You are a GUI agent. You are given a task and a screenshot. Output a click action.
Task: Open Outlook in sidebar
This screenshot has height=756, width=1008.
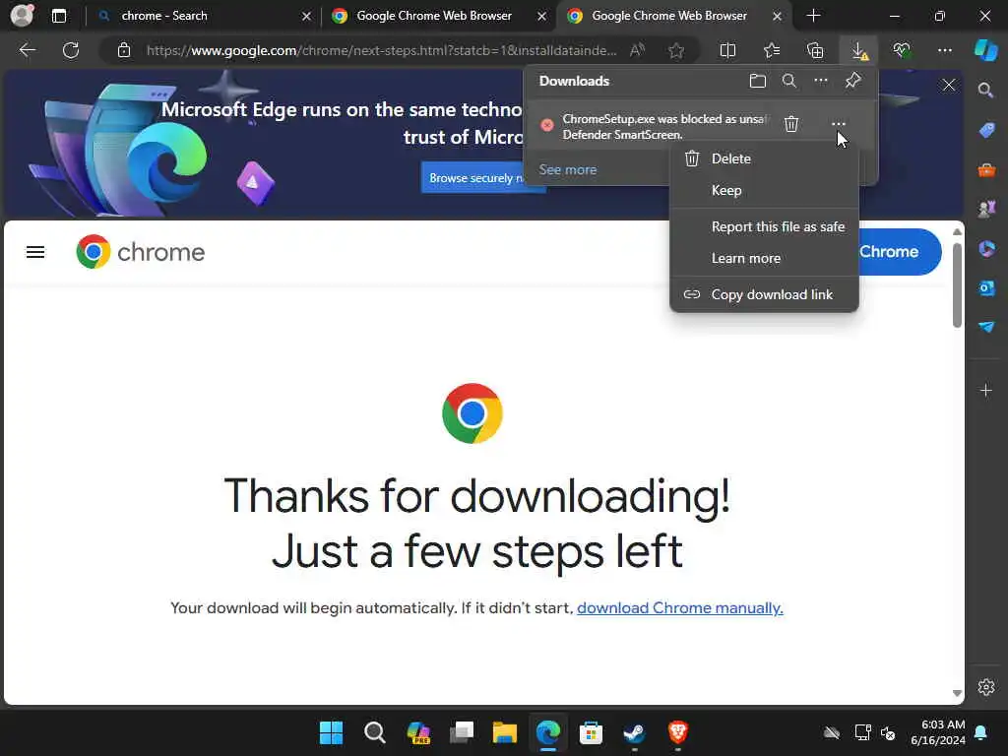click(986, 288)
